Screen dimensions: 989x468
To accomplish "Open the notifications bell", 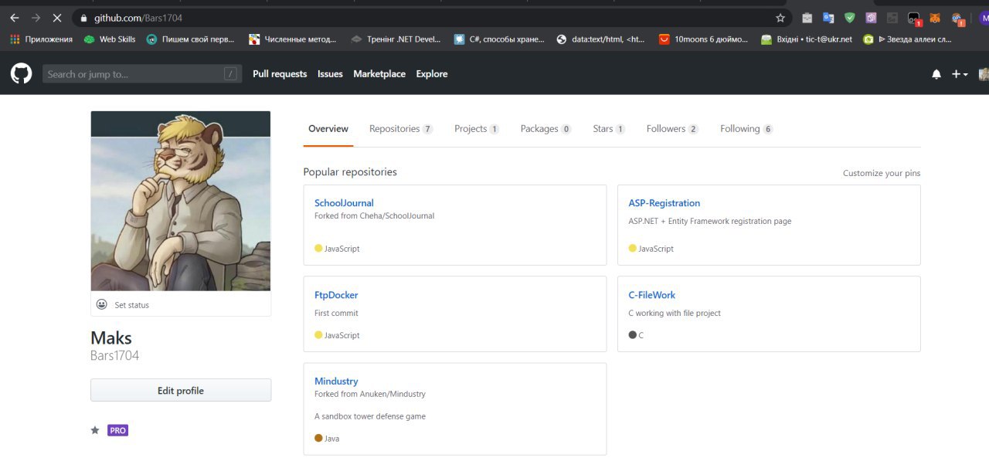I will tap(936, 74).
